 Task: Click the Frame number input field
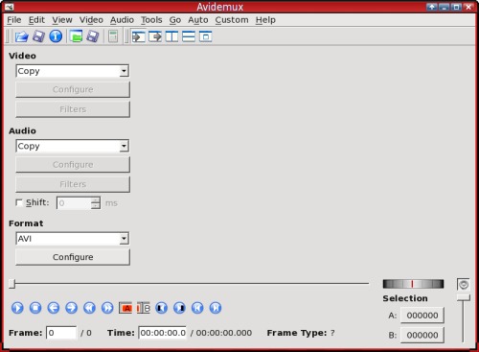click(x=61, y=333)
